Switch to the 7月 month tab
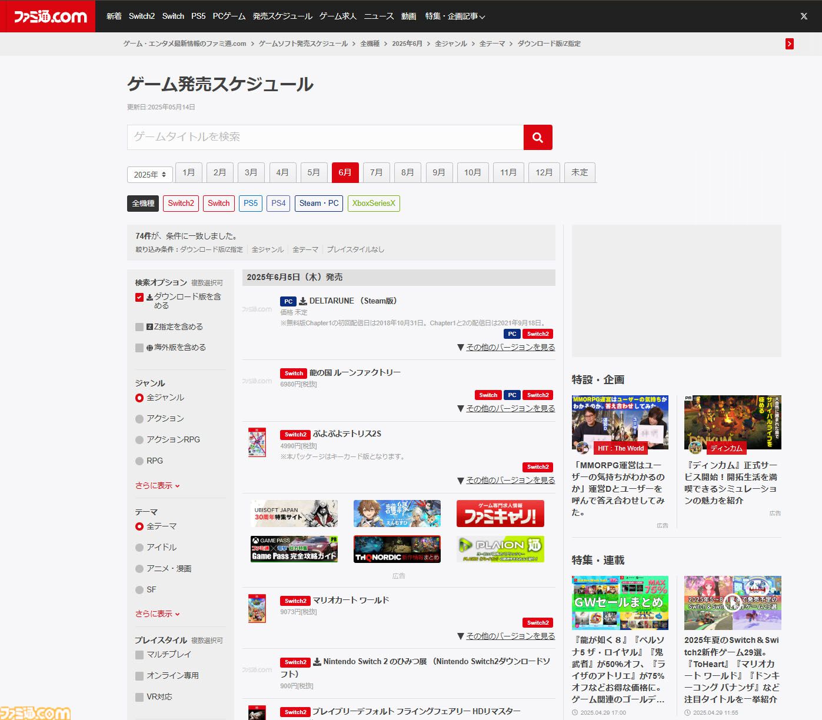Image resolution: width=822 pixels, height=720 pixels. (x=377, y=172)
